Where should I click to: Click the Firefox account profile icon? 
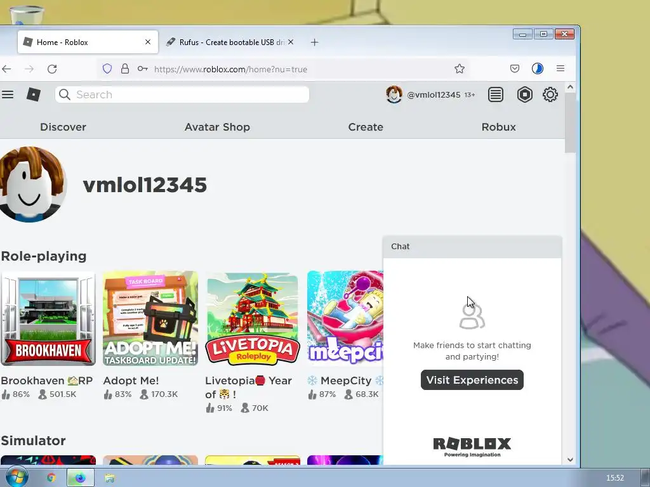coord(538,68)
